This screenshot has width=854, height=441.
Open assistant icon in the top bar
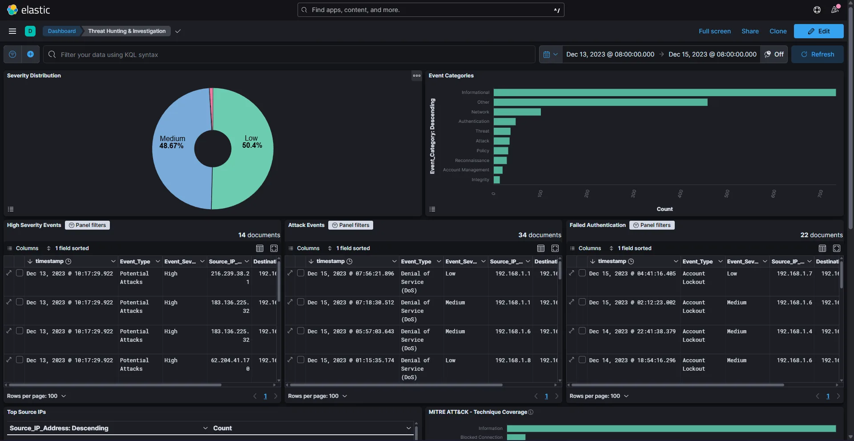[817, 10]
